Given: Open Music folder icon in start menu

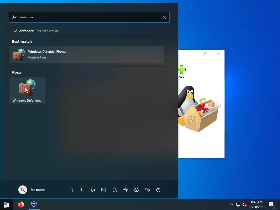Looking at the screenshot, I should click(92, 190).
